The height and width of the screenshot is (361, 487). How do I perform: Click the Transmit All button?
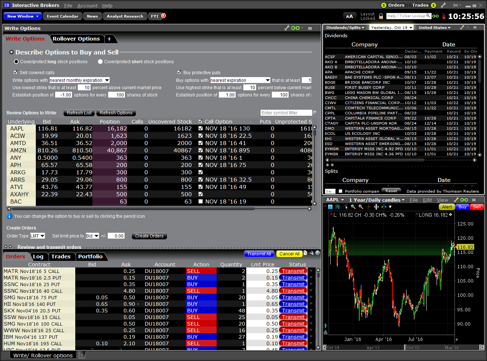coord(259,254)
